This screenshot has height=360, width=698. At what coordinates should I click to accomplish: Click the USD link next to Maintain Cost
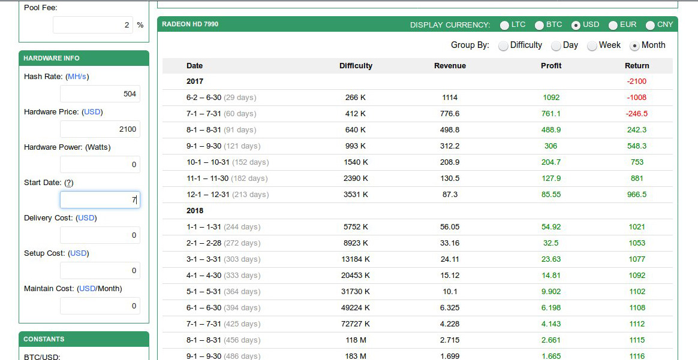(x=88, y=289)
